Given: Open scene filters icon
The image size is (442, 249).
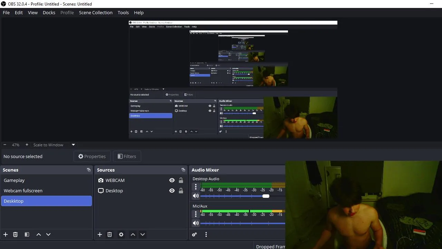Looking at the screenshot, I should tap(27, 234).
